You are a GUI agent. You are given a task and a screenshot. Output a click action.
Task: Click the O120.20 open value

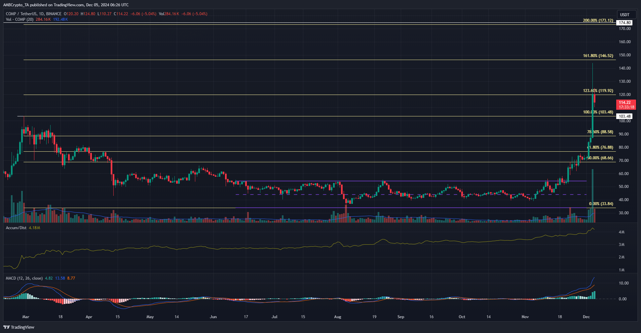coord(71,14)
